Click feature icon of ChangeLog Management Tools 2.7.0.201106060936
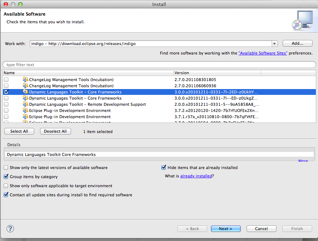The image size is (318, 241). pos(25,86)
